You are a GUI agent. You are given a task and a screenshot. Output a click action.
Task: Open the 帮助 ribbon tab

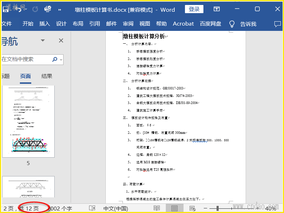(162, 24)
